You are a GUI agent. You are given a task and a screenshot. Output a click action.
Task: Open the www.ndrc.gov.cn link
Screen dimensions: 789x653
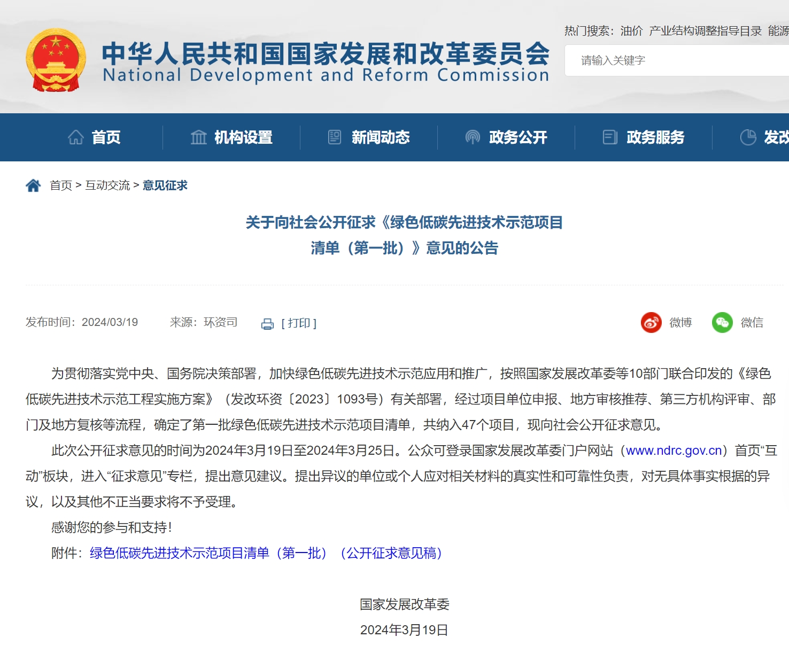pyautogui.click(x=674, y=450)
